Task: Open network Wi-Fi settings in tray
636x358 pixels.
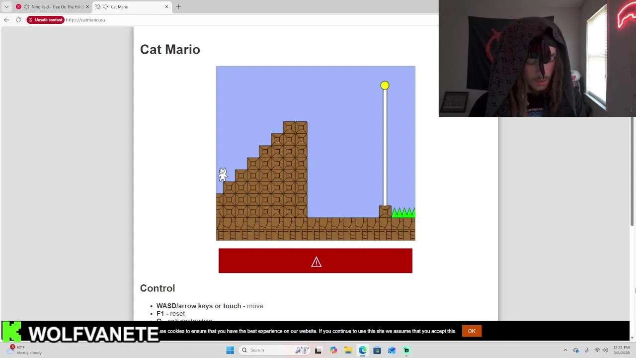Action: [597, 350]
